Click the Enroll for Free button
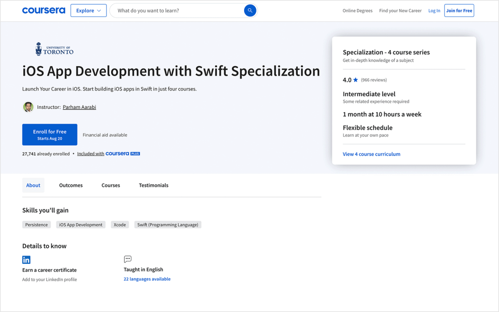 click(50, 135)
